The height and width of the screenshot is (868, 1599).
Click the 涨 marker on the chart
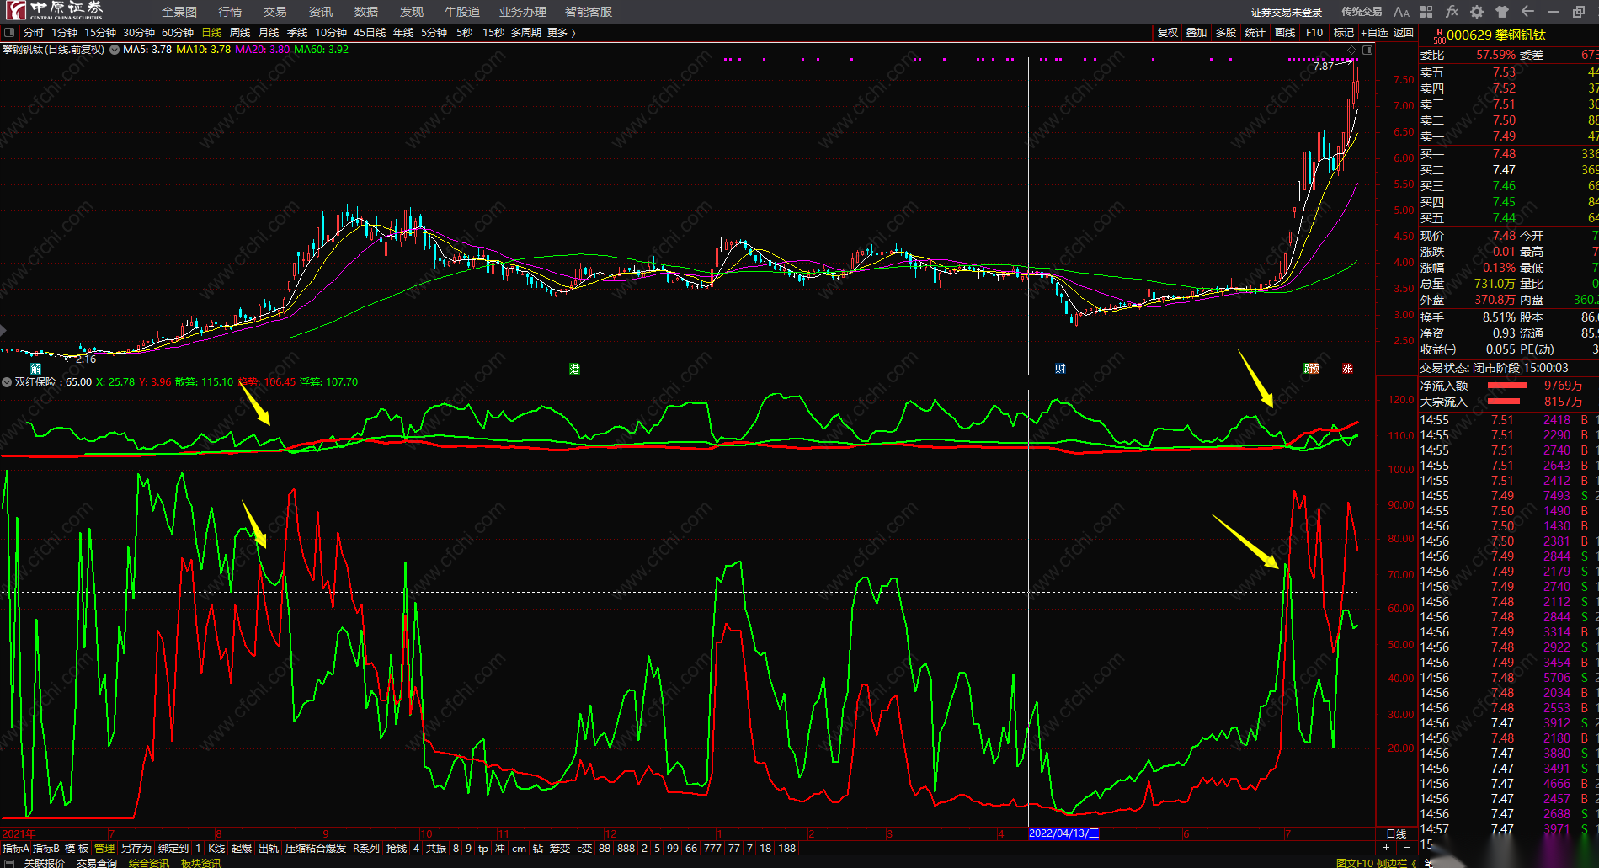1347,369
